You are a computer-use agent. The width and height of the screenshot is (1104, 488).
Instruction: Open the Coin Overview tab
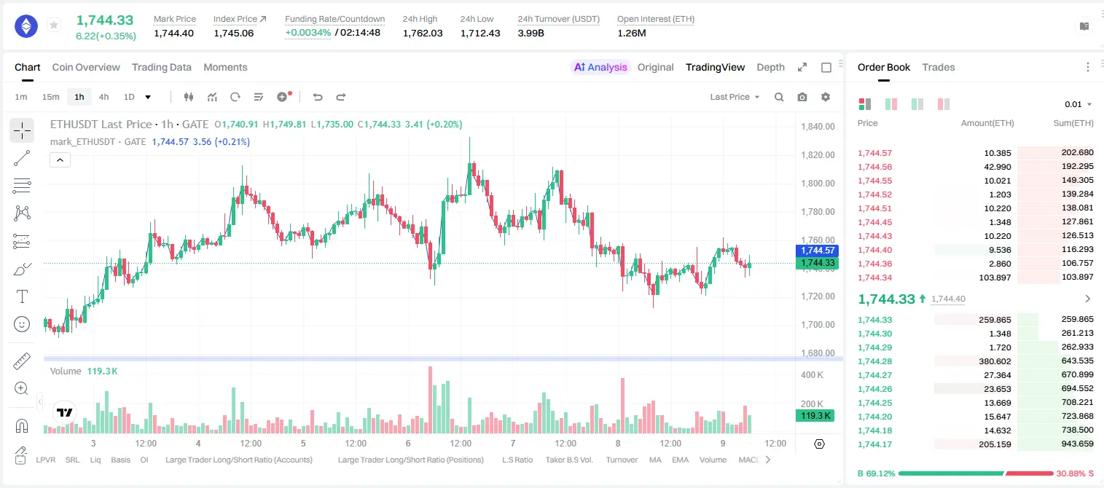point(86,67)
